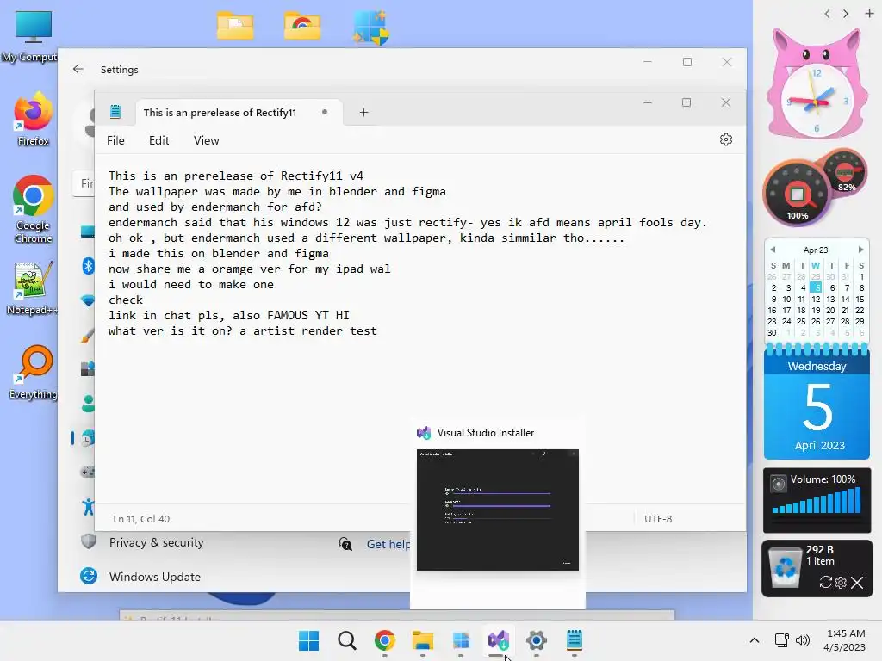Switch to Notepad via taskbar icon
Viewport: 882px width, 661px height.
574,640
